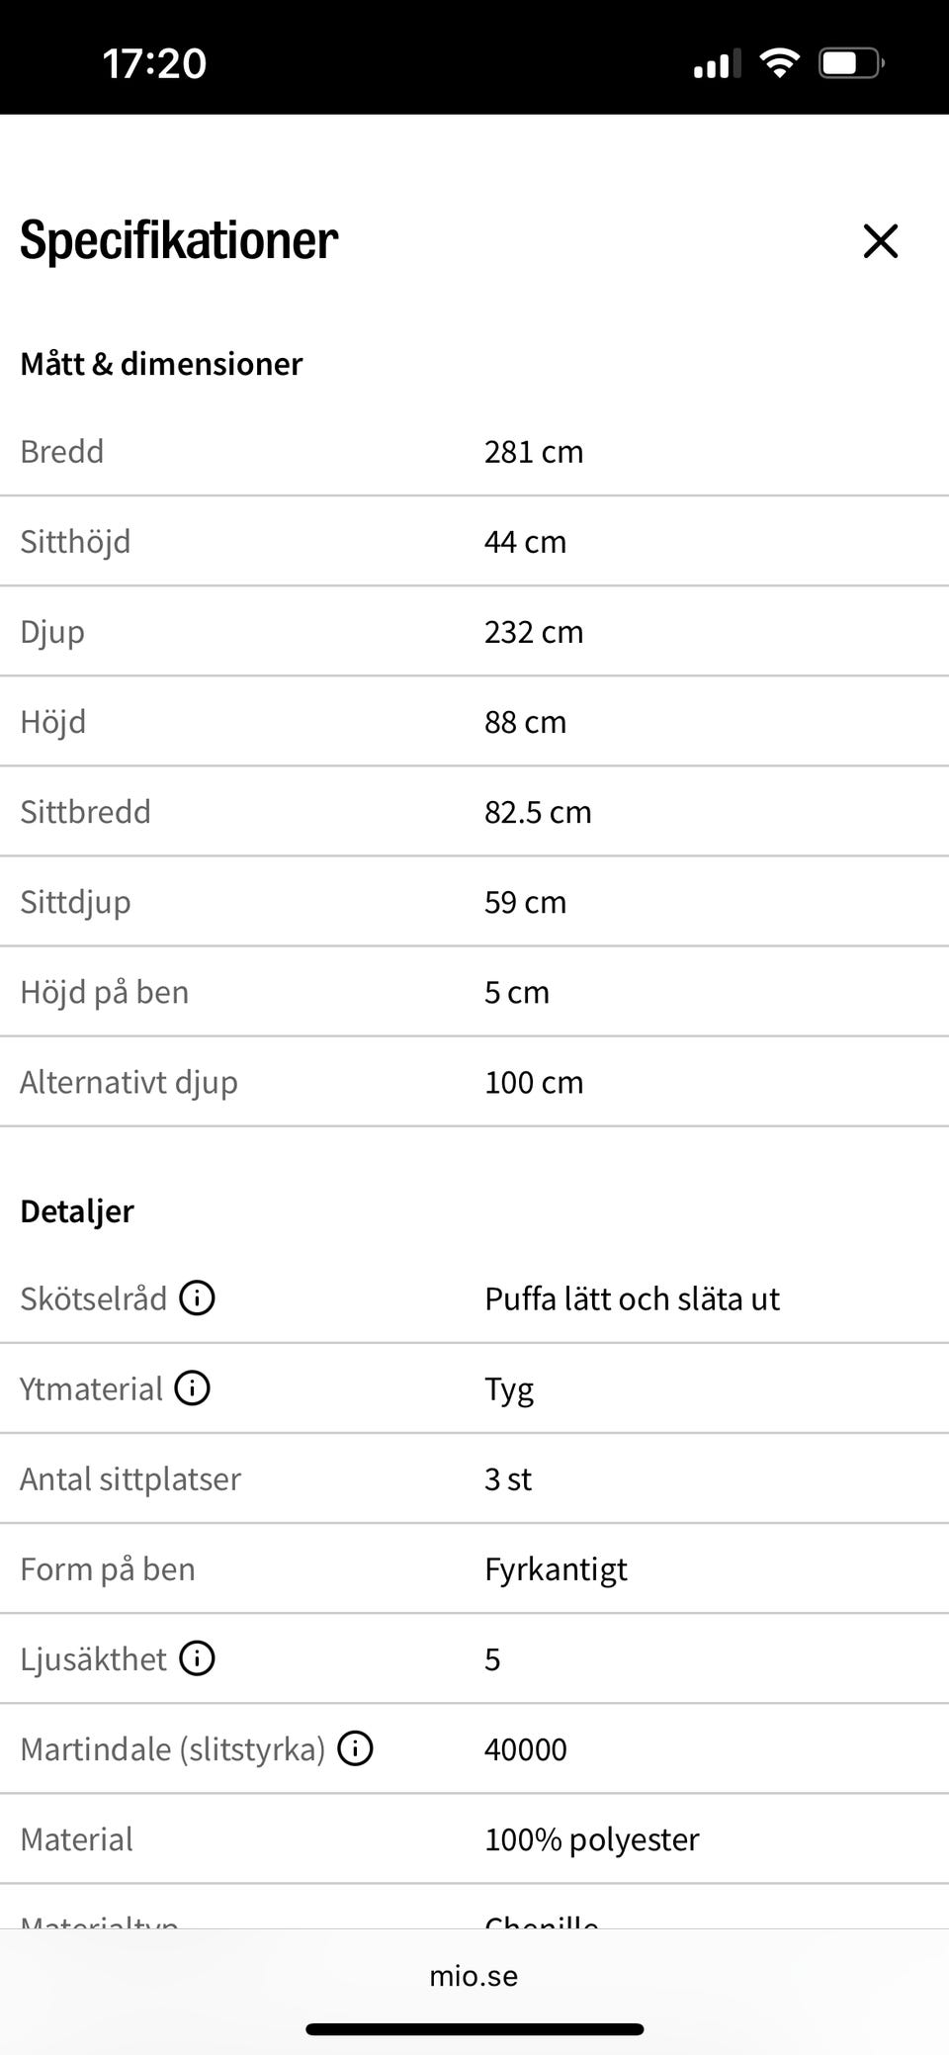
Task: Tap the Sitthöjd 44 cm value
Action: click(525, 541)
